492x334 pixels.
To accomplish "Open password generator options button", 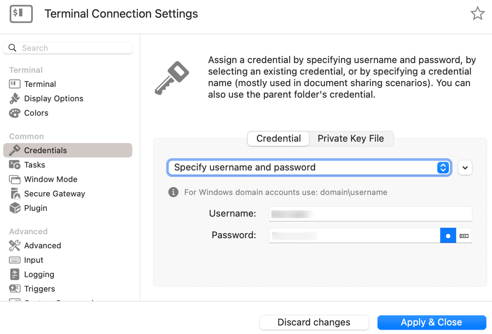I will 464,235.
